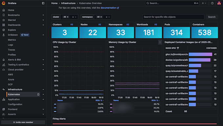The image size is (223, 126).
Task: Toggle the sidebar dock icon
Action: (43, 3)
